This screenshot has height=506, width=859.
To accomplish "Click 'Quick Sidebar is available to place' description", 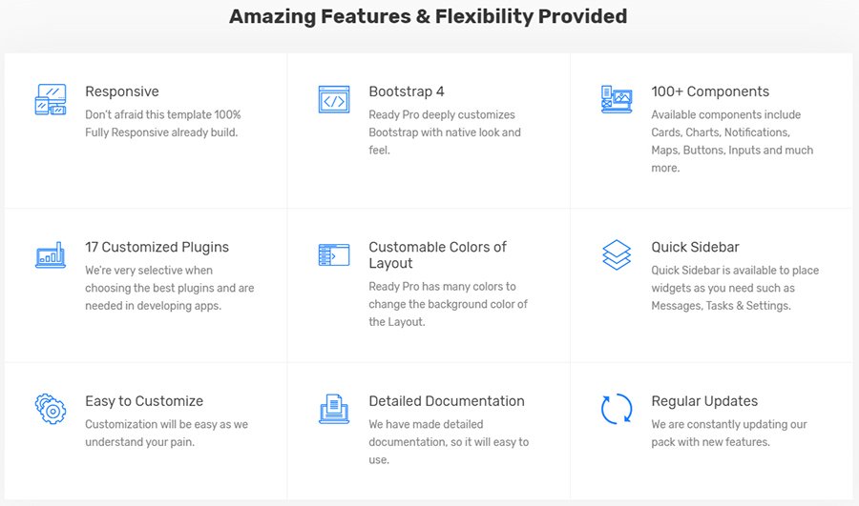I will pos(735,288).
